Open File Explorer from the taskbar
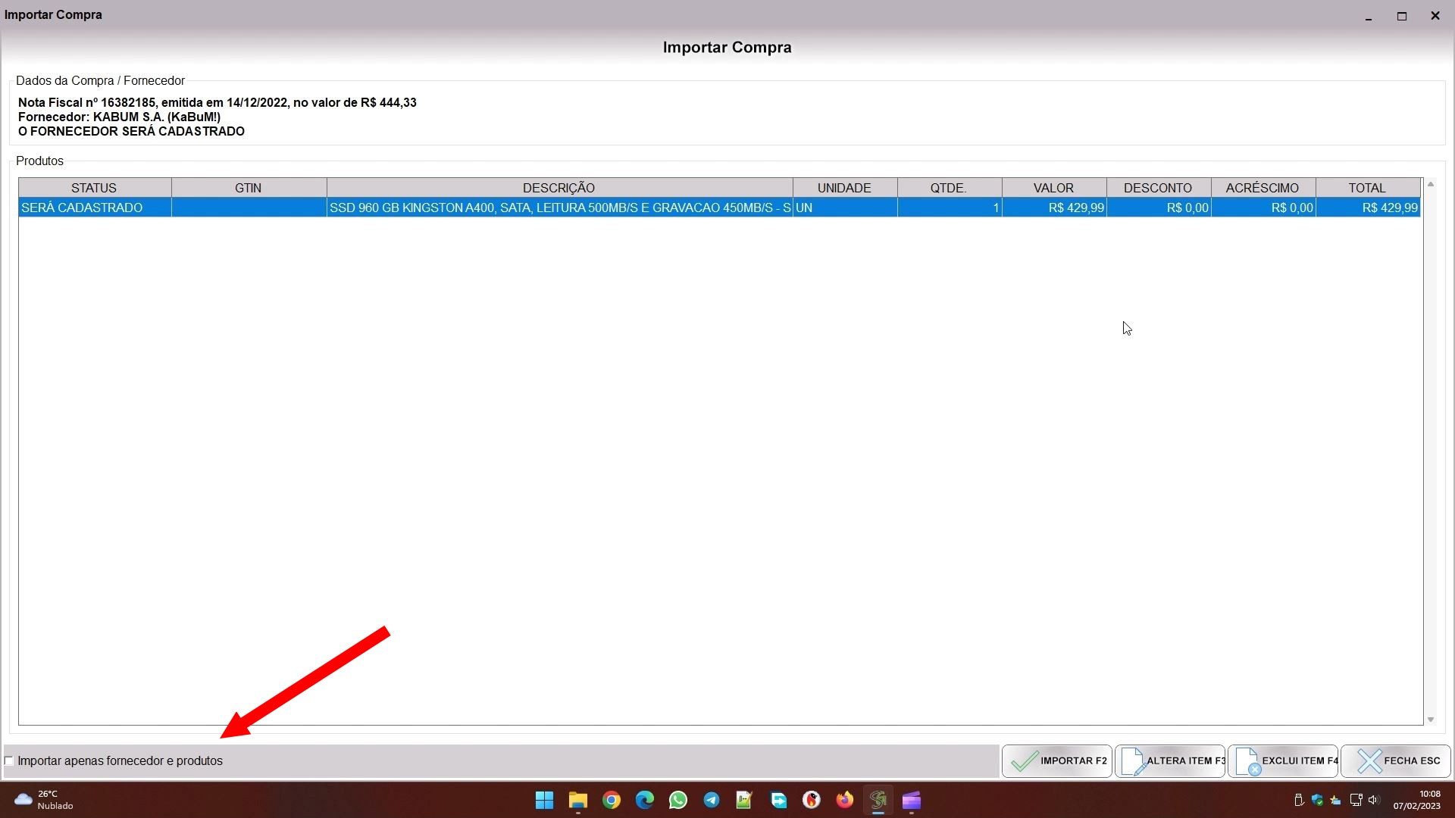Image resolution: width=1455 pixels, height=818 pixels. tap(578, 801)
